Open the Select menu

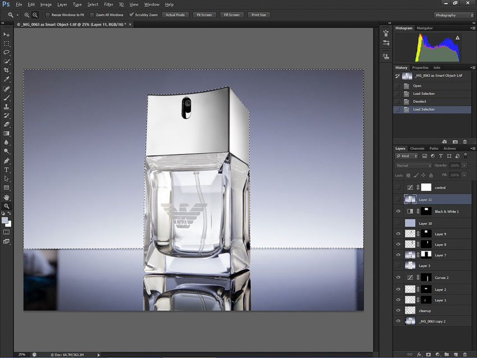coord(93,4)
